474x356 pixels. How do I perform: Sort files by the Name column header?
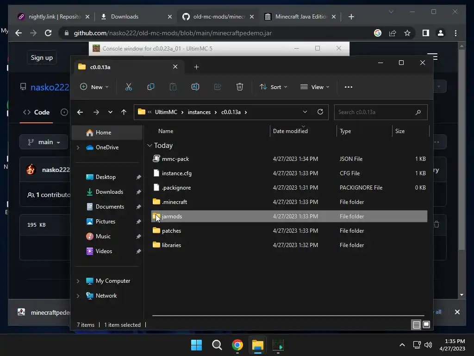click(x=166, y=131)
